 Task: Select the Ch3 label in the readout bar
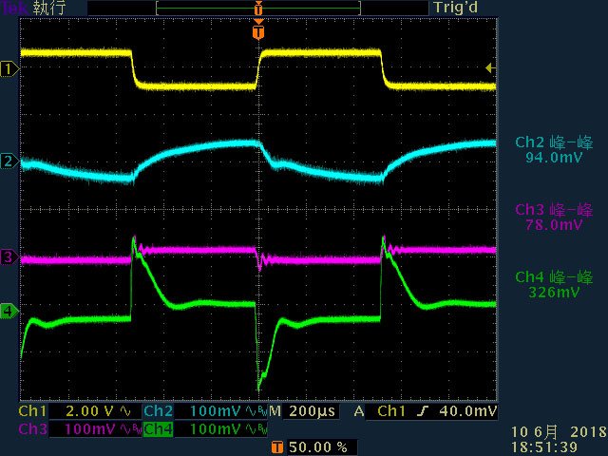pos(32,429)
